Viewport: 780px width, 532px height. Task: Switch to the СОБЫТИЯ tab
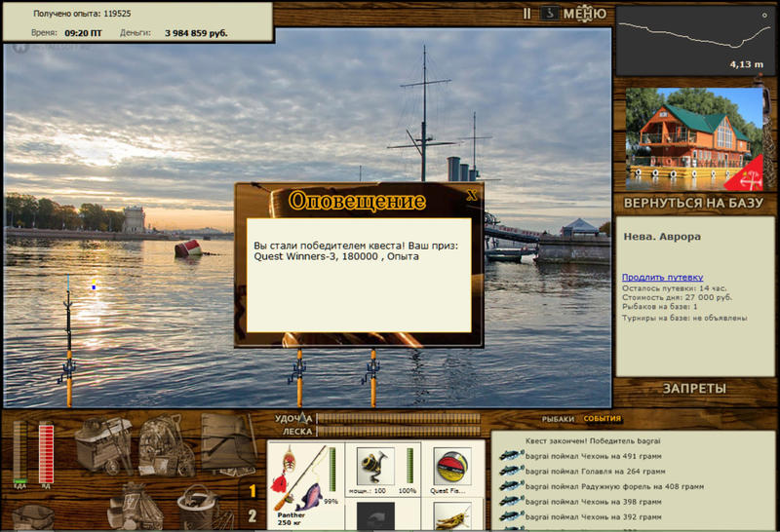(602, 419)
